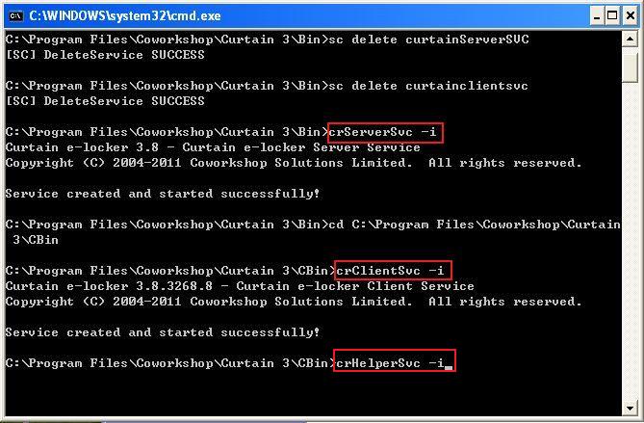
Task: Click the scrollbar up arrow
Action: pos(630,40)
